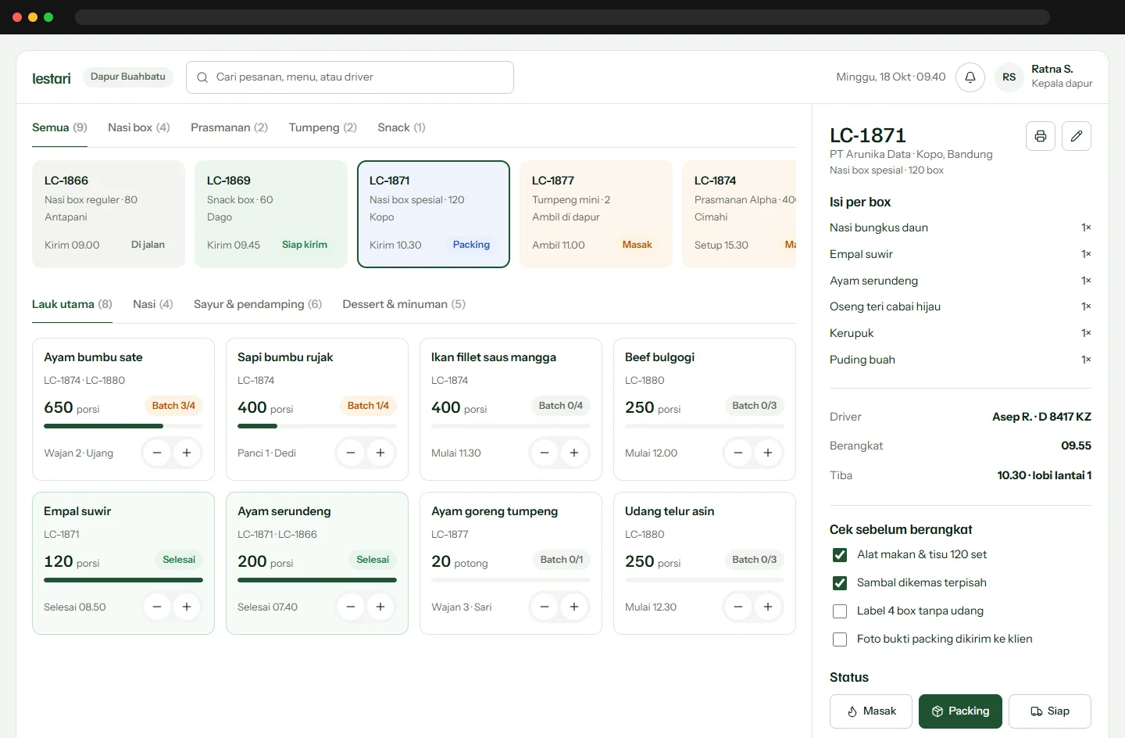This screenshot has height=738, width=1125.
Task: Open Sayur & pendamping tab
Action: point(258,304)
